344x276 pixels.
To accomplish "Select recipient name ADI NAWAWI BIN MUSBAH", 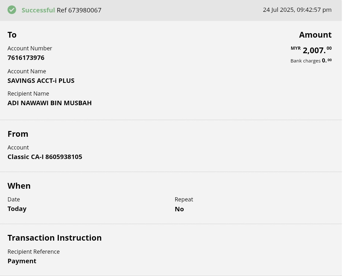I will click(x=49, y=103).
